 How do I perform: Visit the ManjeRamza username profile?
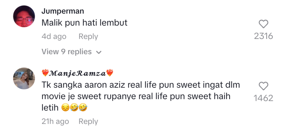(78, 73)
